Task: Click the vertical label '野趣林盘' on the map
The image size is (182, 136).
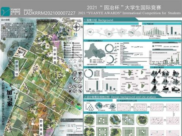Action: [x=41, y=127]
